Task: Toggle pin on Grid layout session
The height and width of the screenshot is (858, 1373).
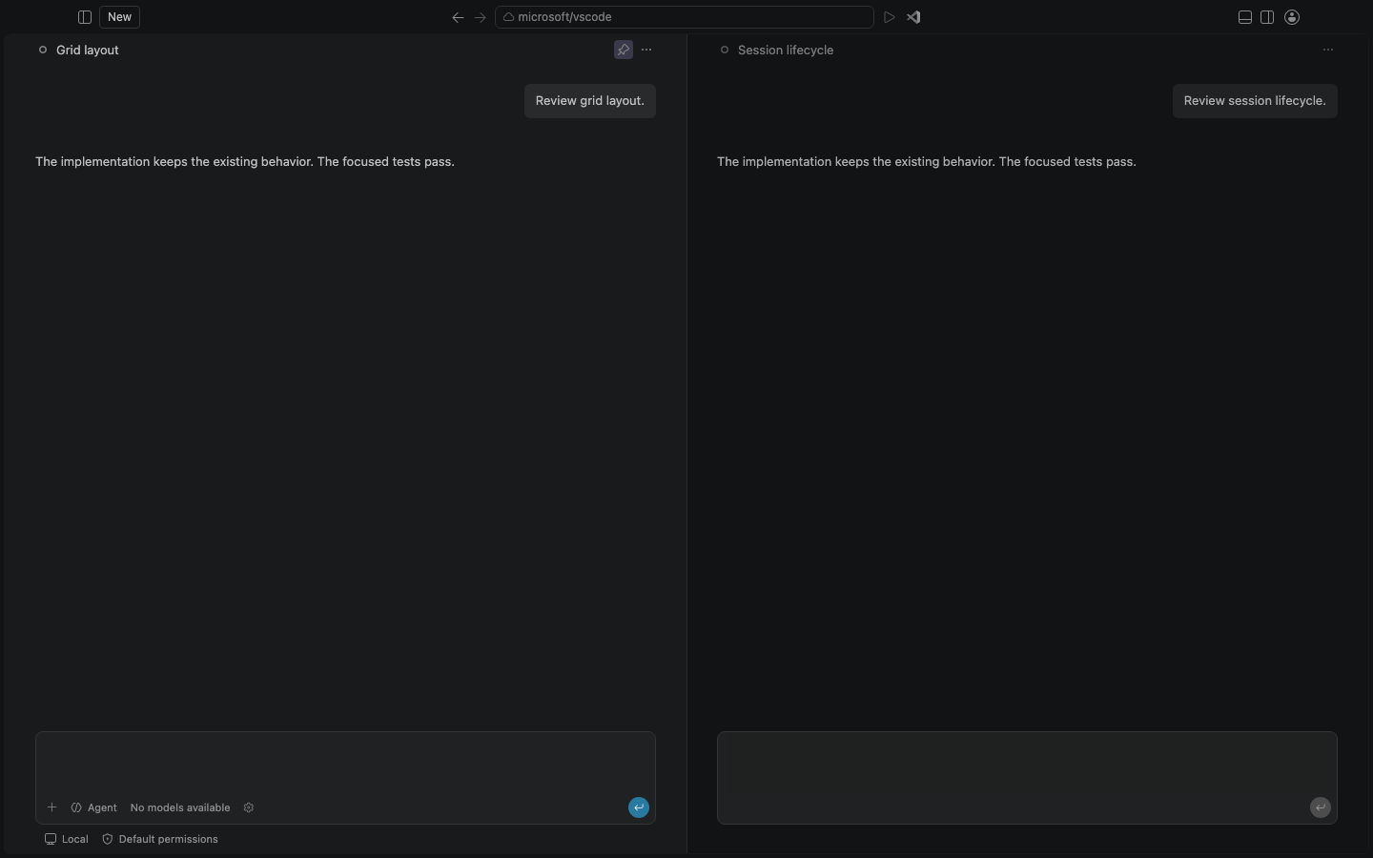Action: tap(624, 50)
